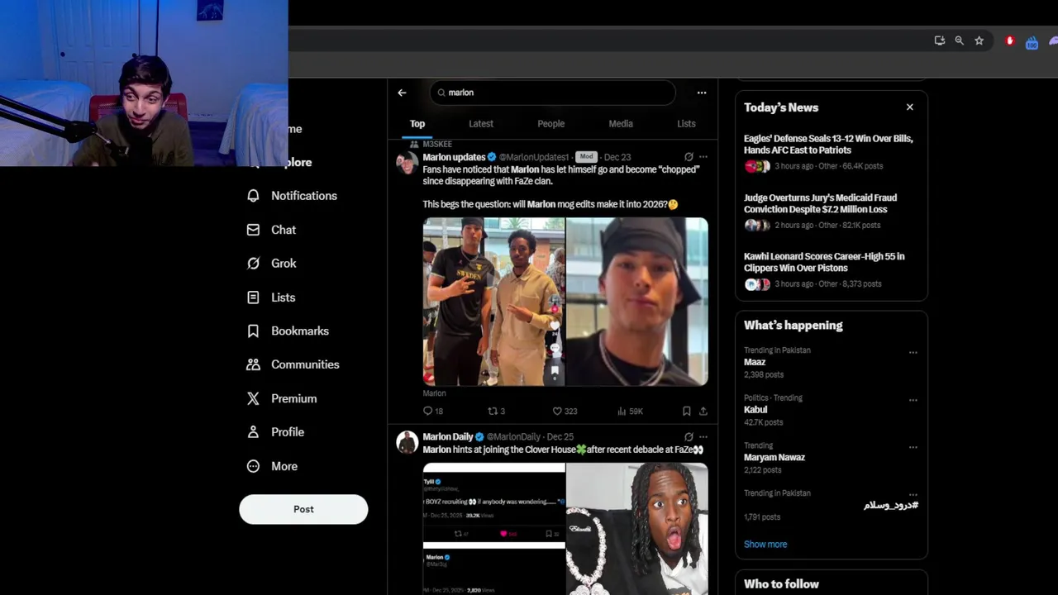Open more options for the Arabic hashtag trend

[x=913, y=495]
